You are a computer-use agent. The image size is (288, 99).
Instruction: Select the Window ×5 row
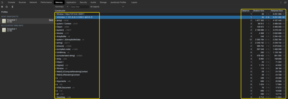coord(170,69)
